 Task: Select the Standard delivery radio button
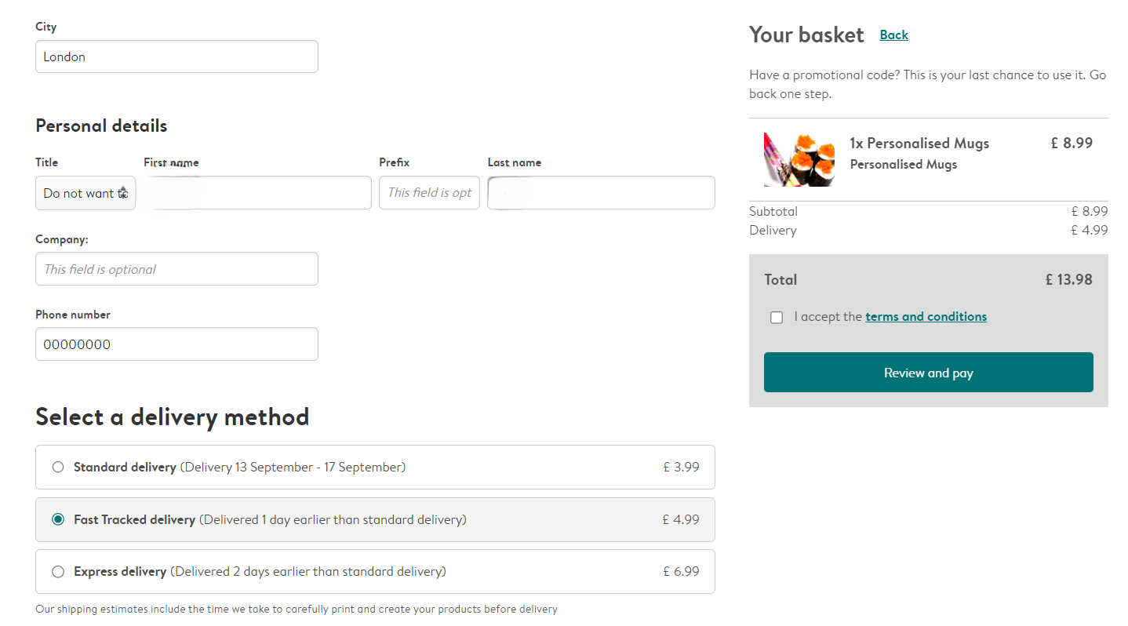[x=58, y=468]
